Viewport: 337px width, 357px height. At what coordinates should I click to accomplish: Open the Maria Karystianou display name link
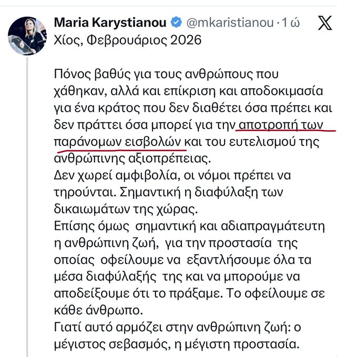pos(111,23)
